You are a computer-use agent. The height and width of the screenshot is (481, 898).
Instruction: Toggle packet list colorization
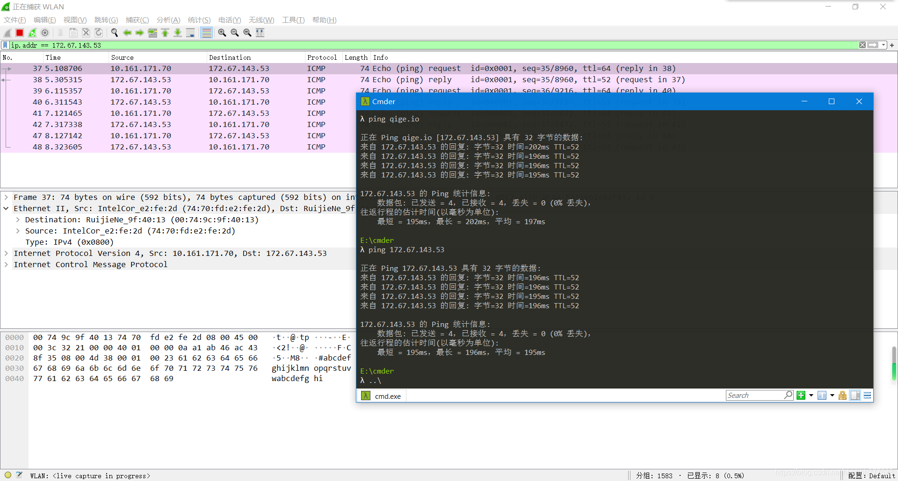[x=206, y=33]
